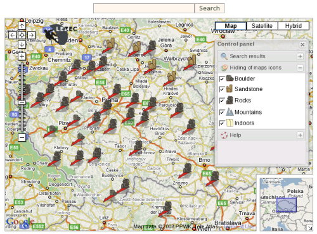This screenshot has height=234, width=317.
Task: Zoom out with the minus button
Action: (22, 137)
